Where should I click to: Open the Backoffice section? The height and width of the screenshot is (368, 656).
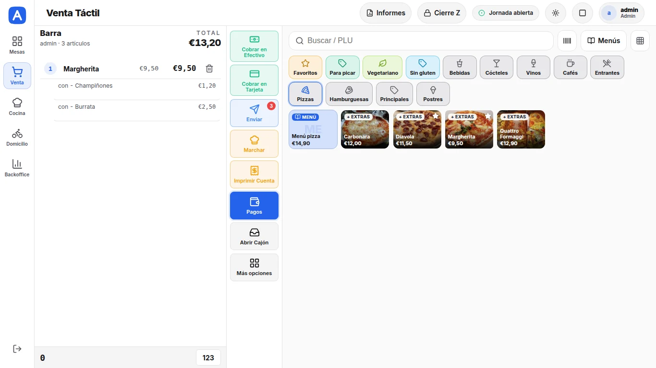[x=17, y=168]
